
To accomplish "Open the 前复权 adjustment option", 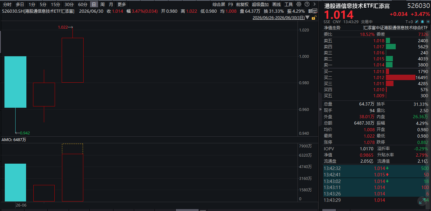I will point(242,4).
